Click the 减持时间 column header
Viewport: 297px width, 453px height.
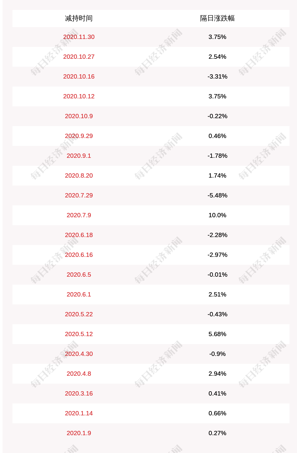[79, 18]
